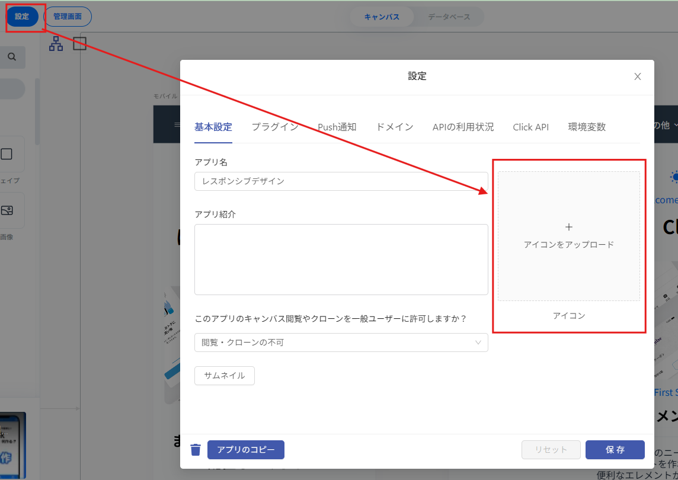
Task: Click the アプリ紹介 text area
Action: [341, 259]
